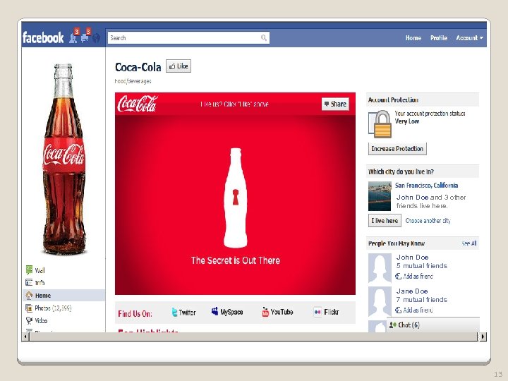Open the Wall tab in sidebar
This screenshot has height=381, width=508.
(40, 270)
